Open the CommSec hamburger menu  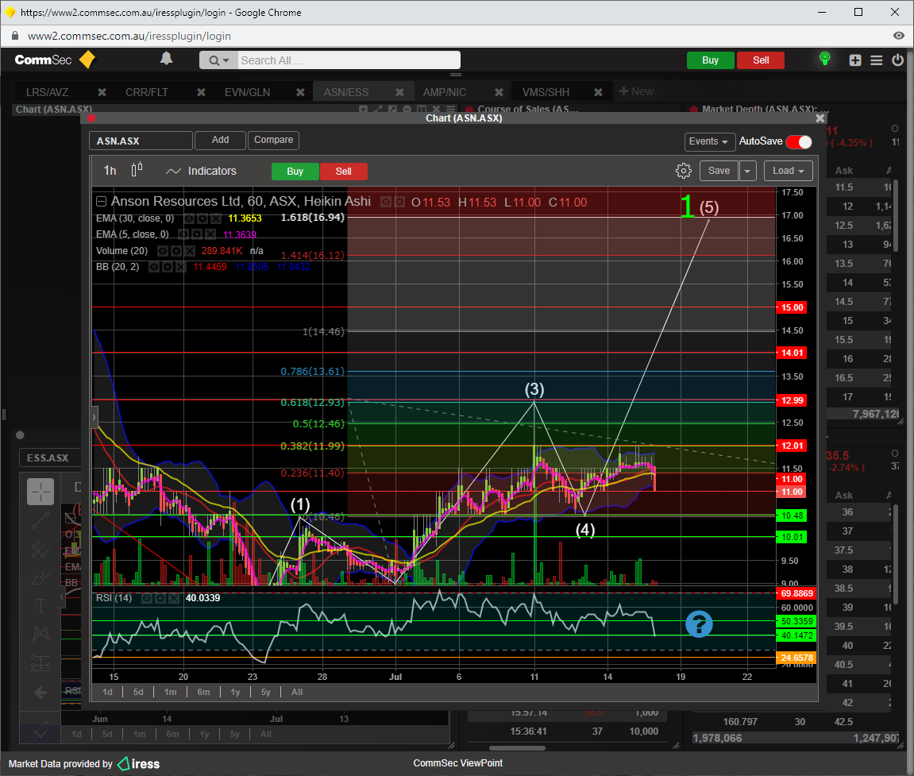click(x=876, y=60)
